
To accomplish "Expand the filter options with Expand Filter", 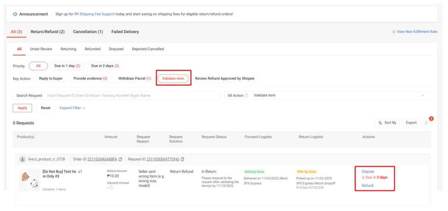I will pyautogui.click(x=73, y=108).
